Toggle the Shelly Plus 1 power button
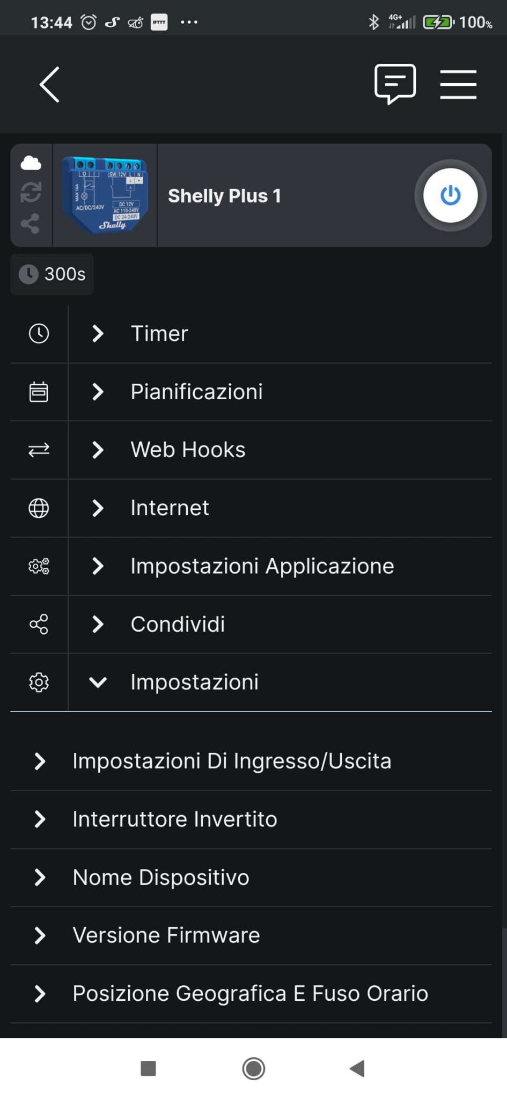 click(x=450, y=195)
